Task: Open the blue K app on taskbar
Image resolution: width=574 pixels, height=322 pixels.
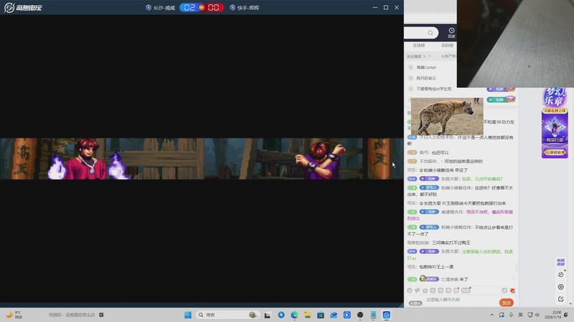Action: (347, 315)
